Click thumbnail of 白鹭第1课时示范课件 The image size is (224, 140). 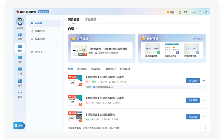[x=75, y=81]
